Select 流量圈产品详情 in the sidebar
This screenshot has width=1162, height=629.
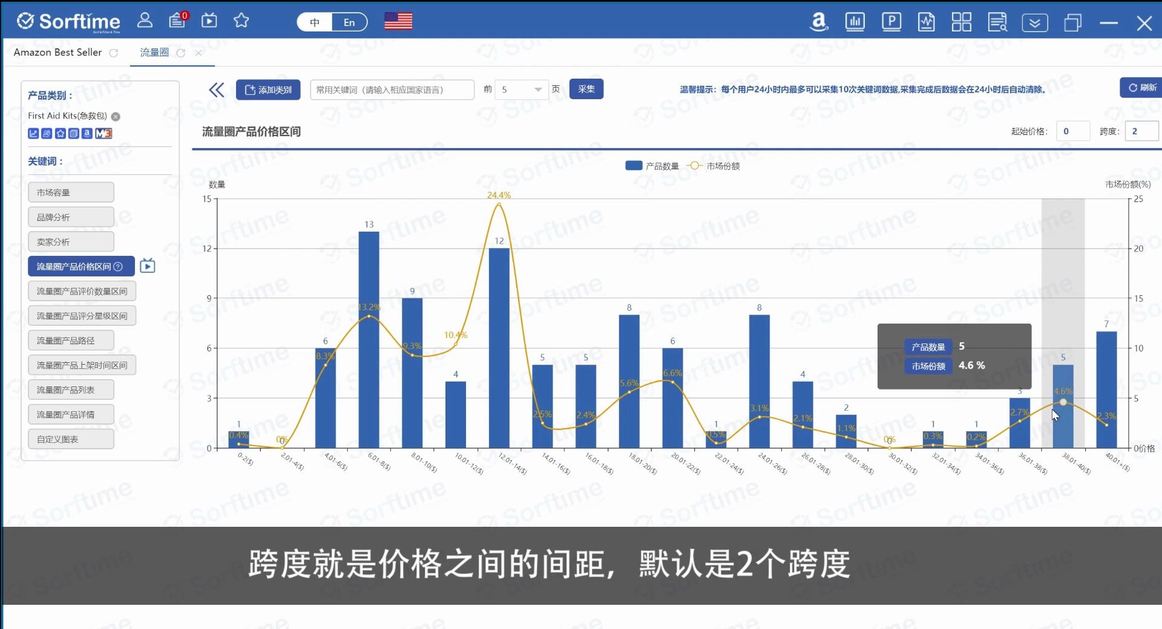71,415
